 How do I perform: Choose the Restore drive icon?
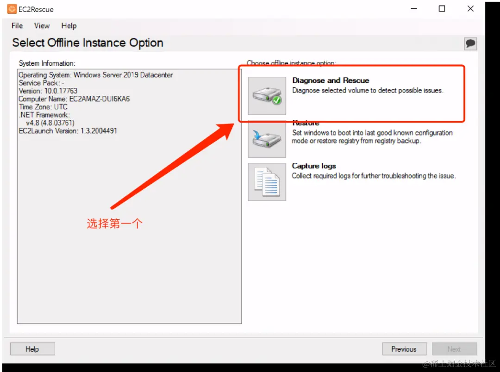(267, 139)
